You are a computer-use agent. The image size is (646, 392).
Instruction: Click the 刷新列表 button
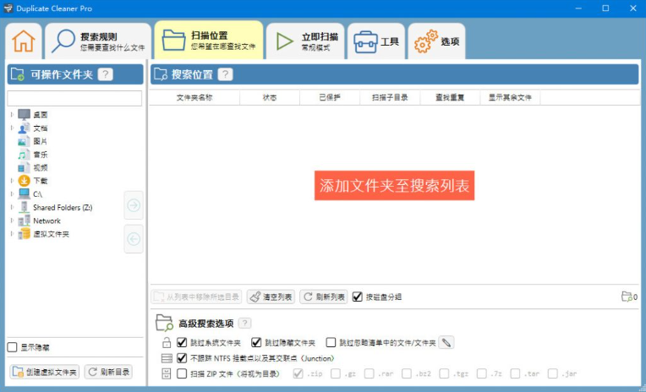(323, 297)
